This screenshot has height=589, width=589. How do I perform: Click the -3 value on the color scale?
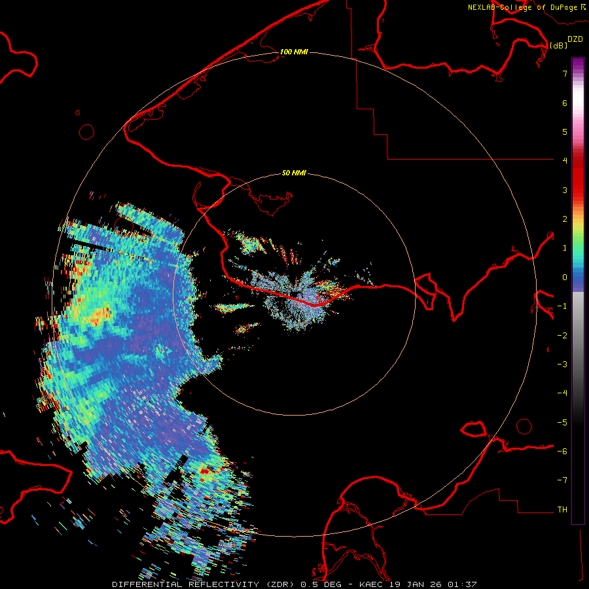pyautogui.click(x=562, y=365)
